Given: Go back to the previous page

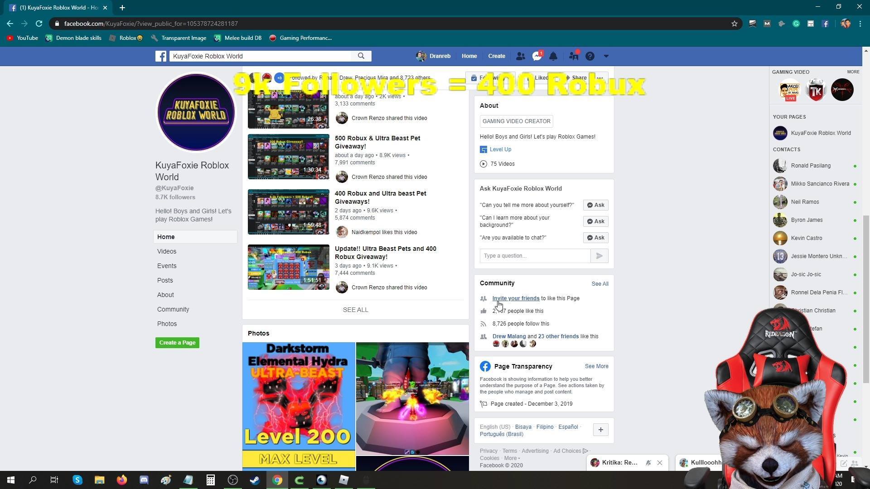Looking at the screenshot, I should click(10, 24).
